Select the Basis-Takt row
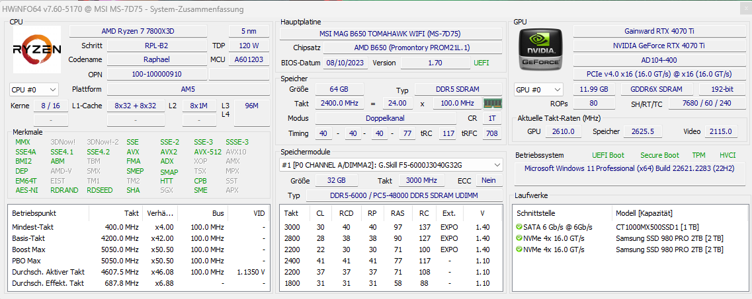The width and height of the screenshot is (752, 299). click(x=138, y=238)
